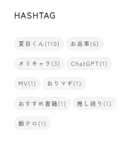
Task: View the recommended books おすすめ書籍 tag
Action: pyautogui.click(x=42, y=103)
